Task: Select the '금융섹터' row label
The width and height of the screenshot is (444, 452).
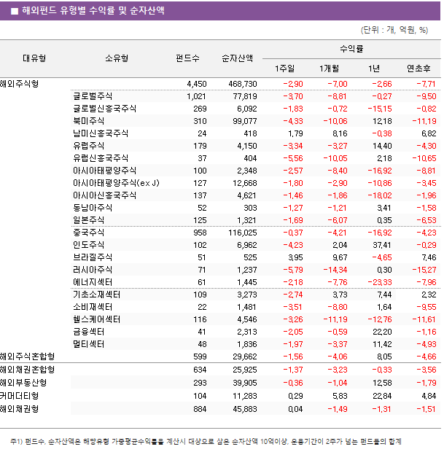Action: pyautogui.click(x=88, y=332)
